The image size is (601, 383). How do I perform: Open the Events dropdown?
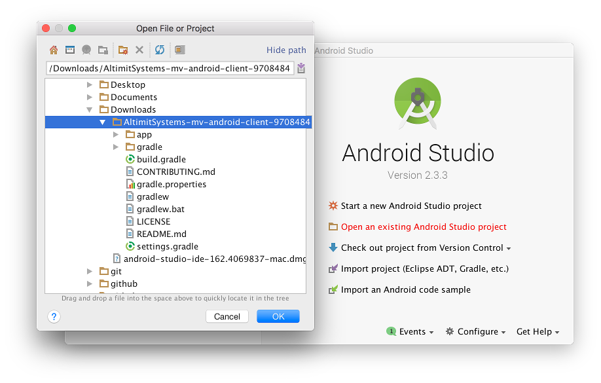point(431,333)
